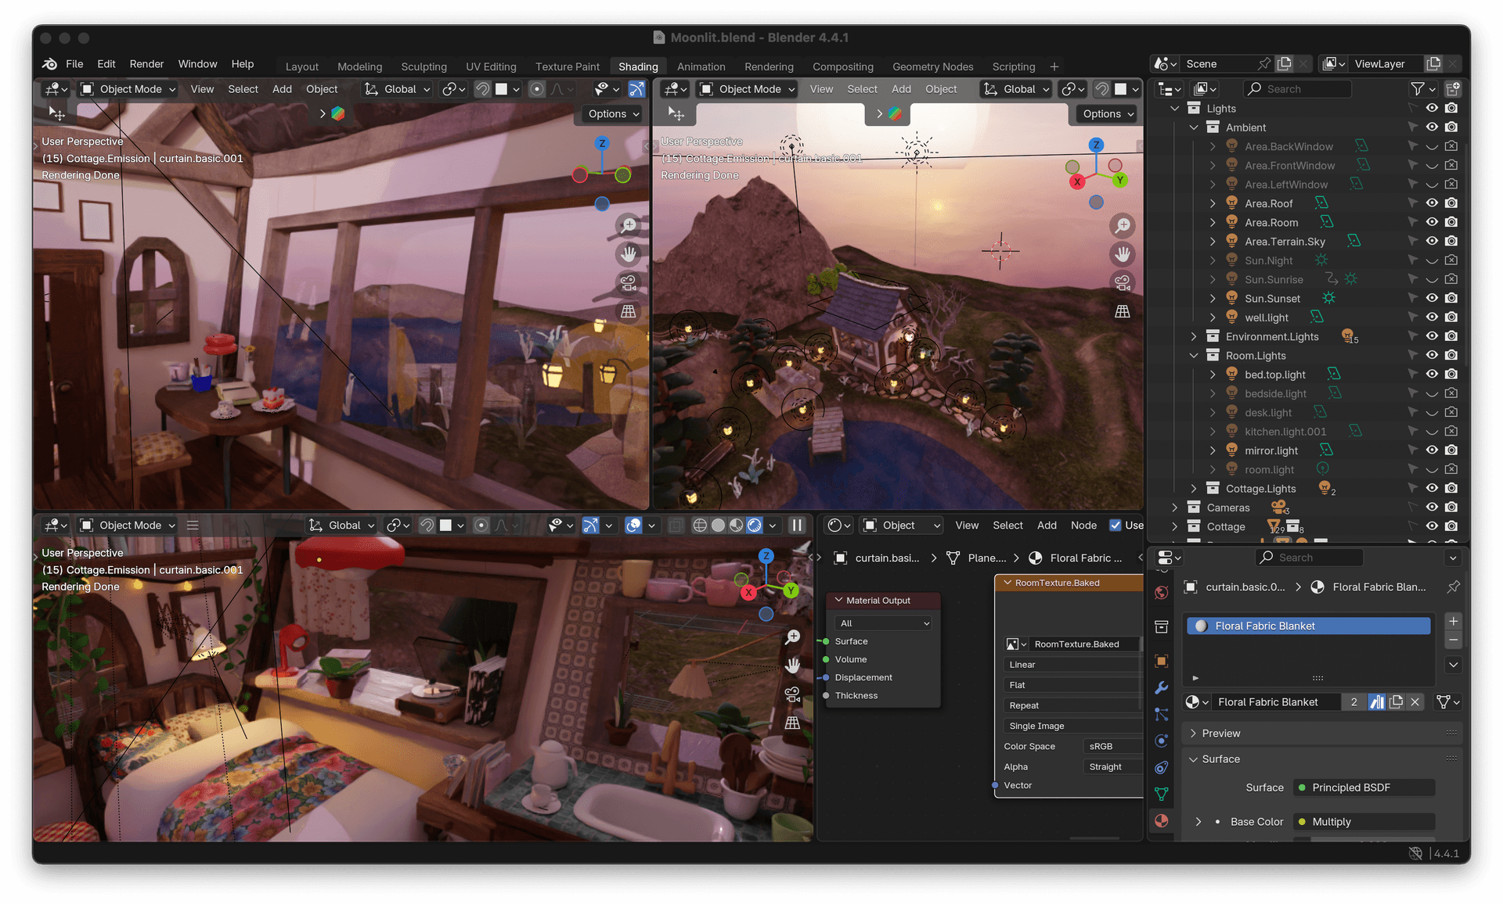Open the Render menu

pos(146,64)
